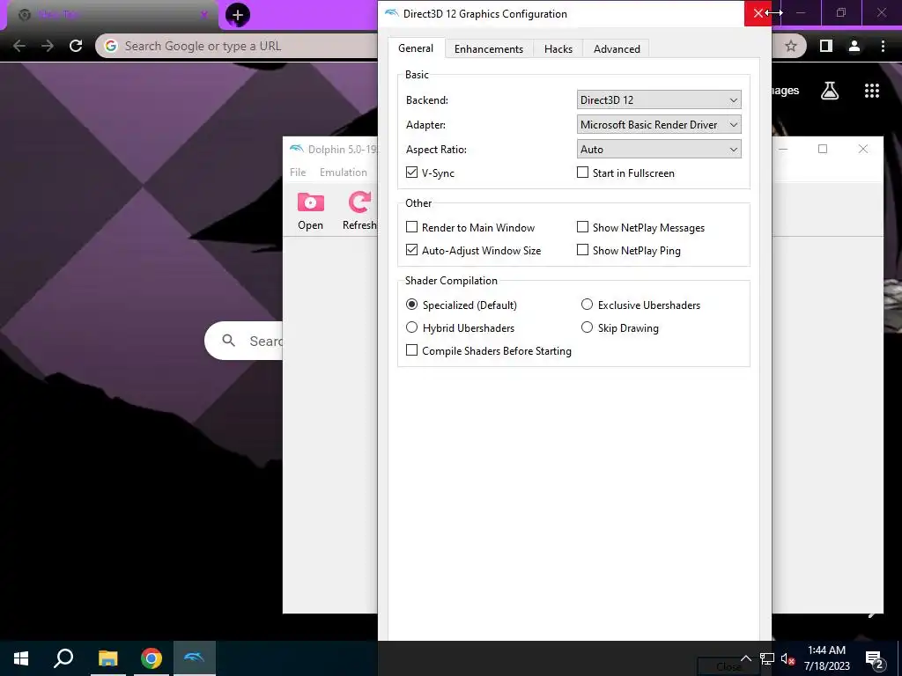Bookmark this page with the star icon
902x676 pixels.
791,46
